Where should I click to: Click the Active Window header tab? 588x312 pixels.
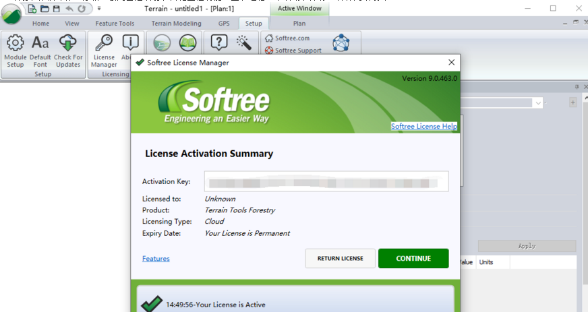[x=299, y=8]
